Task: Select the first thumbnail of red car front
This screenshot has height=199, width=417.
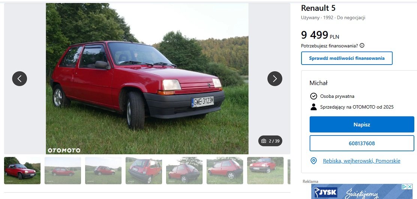Action: (22, 170)
